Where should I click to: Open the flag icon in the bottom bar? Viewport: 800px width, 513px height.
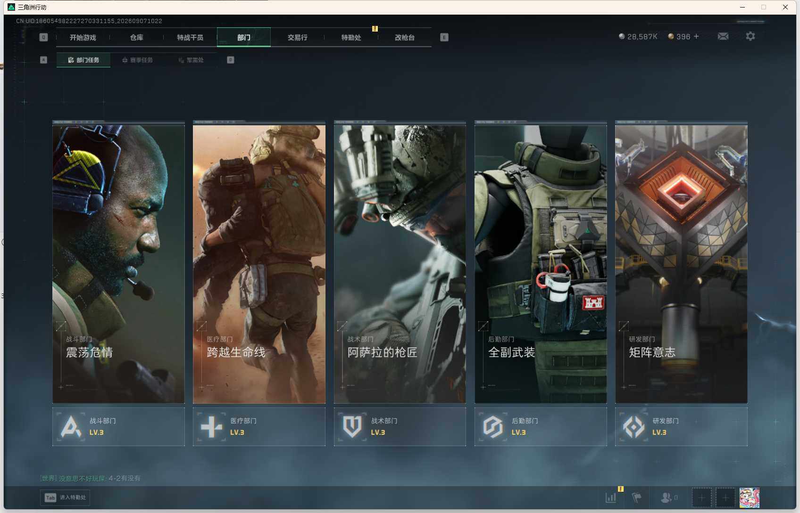click(636, 497)
